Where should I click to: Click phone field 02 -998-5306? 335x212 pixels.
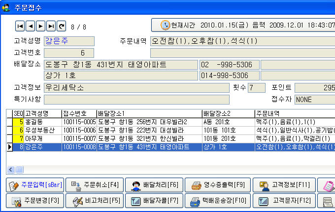(230, 65)
